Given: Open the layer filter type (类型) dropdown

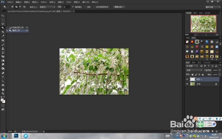Looking at the screenshot, I should (x=192, y=66).
